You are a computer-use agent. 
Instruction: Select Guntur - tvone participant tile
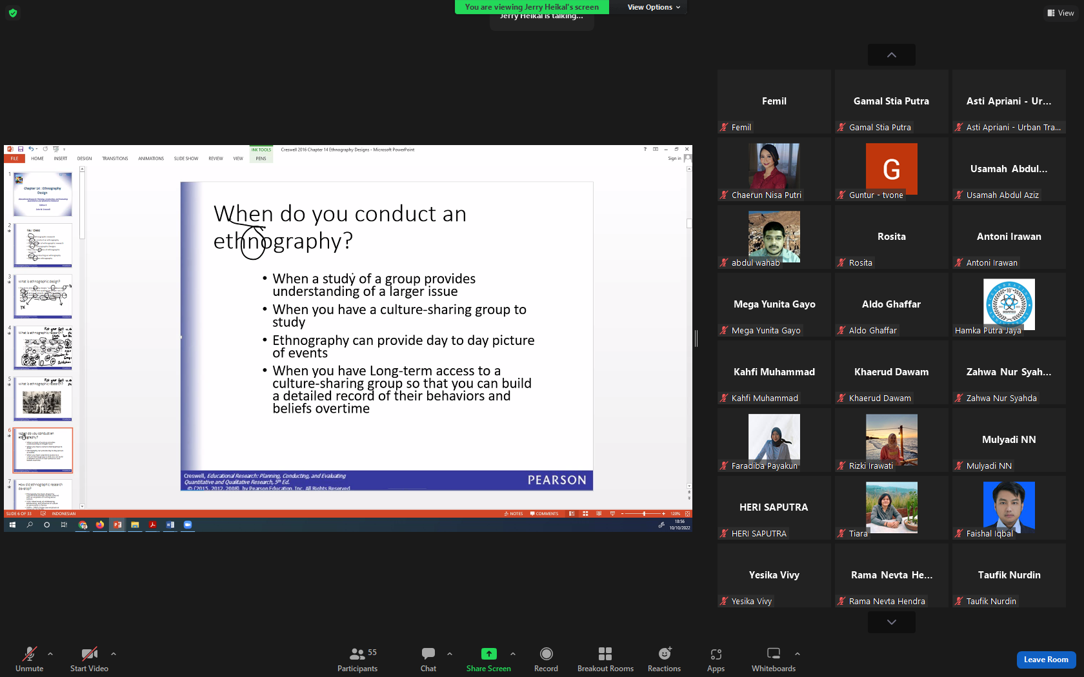coord(892,169)
